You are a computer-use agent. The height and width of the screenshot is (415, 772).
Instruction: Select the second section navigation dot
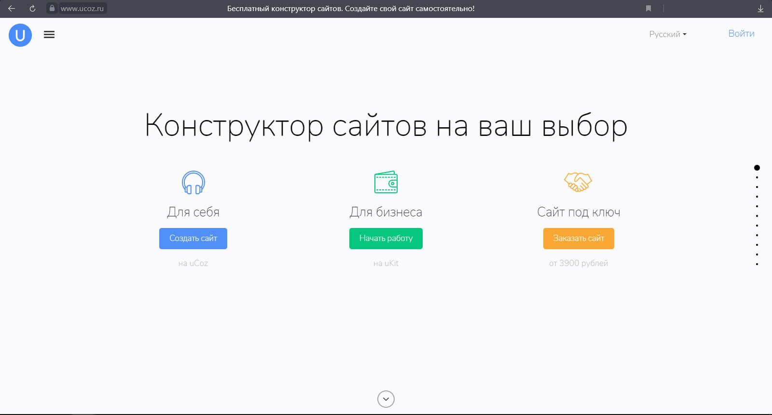[x=757, y=177]
